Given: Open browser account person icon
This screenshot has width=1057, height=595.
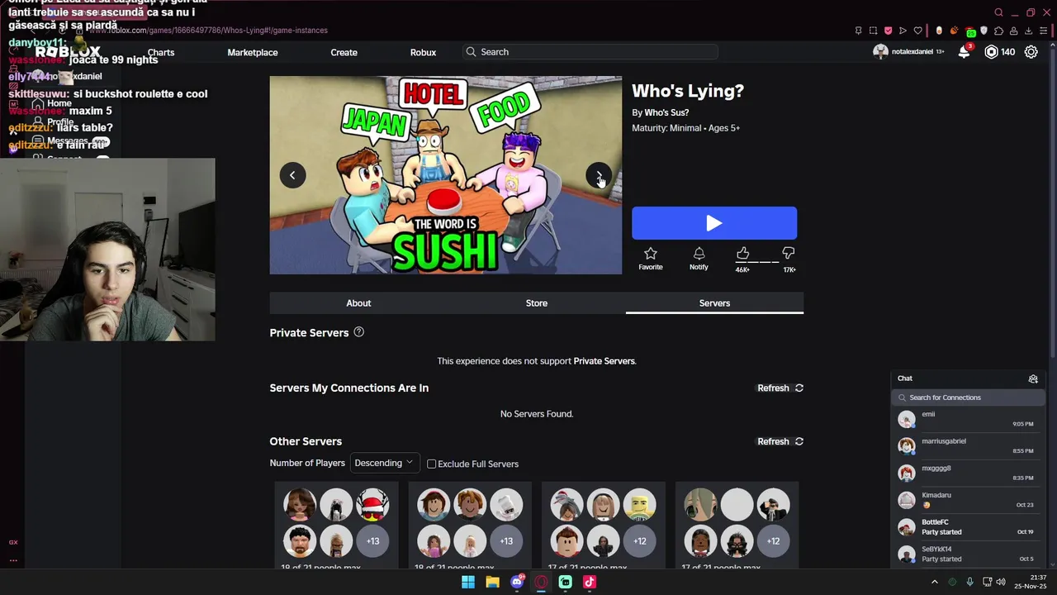Looking at the screenshot, I should pos(1013,31).
